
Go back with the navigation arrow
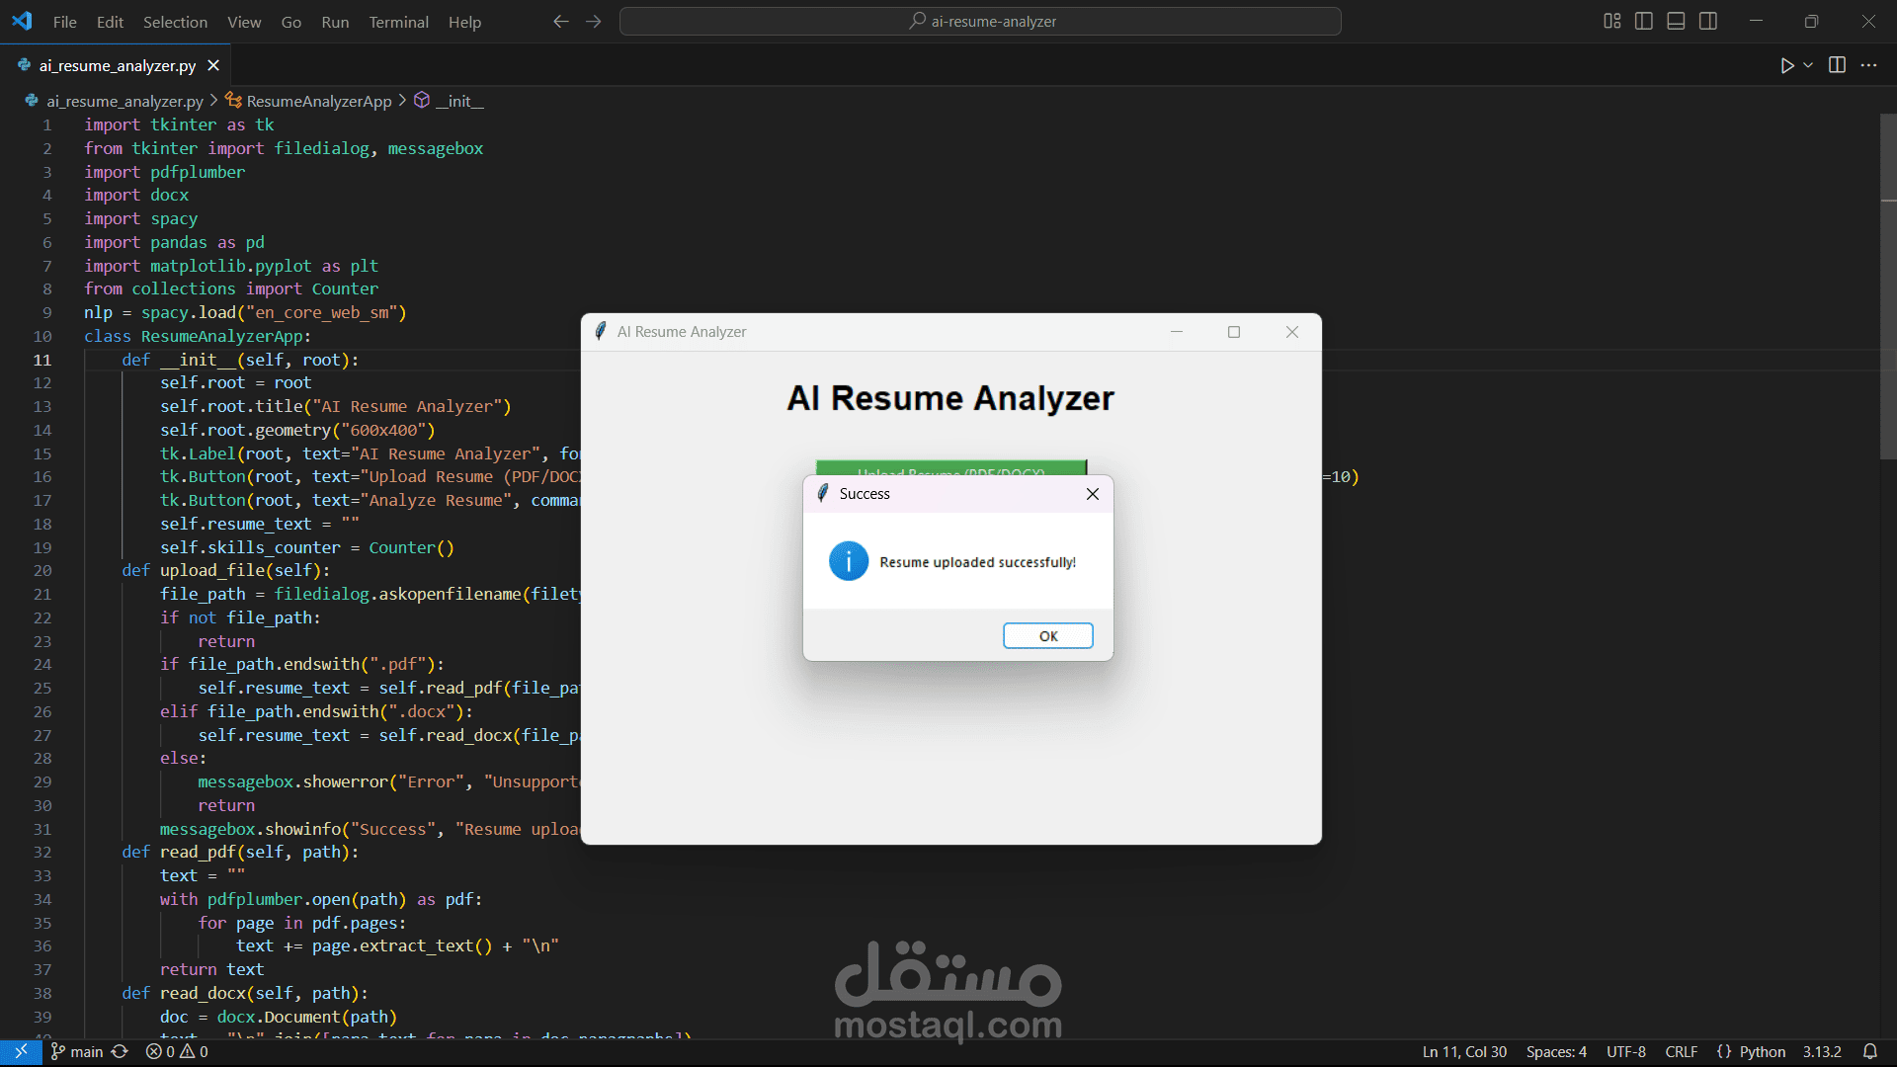(561, 21)
